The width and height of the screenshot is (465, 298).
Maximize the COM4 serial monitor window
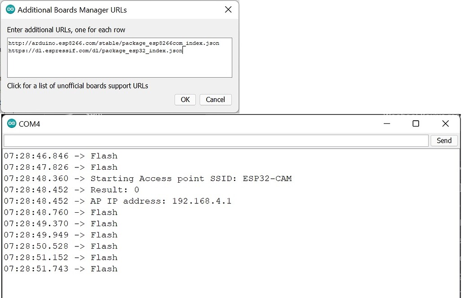416,123
